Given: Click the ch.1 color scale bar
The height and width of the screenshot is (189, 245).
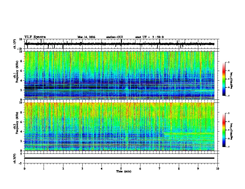Looking at the screenshot, I should click(224, 79).
